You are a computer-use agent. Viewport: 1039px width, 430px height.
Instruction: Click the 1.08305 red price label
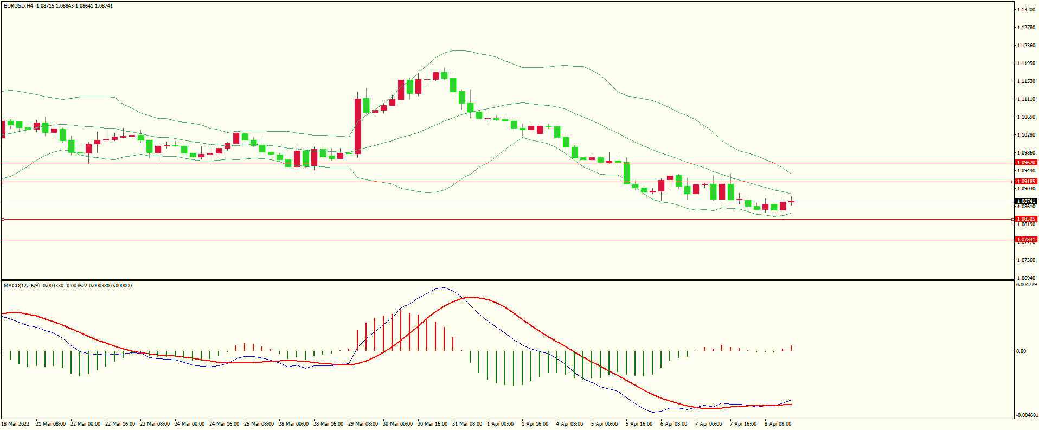[1025, 219]
